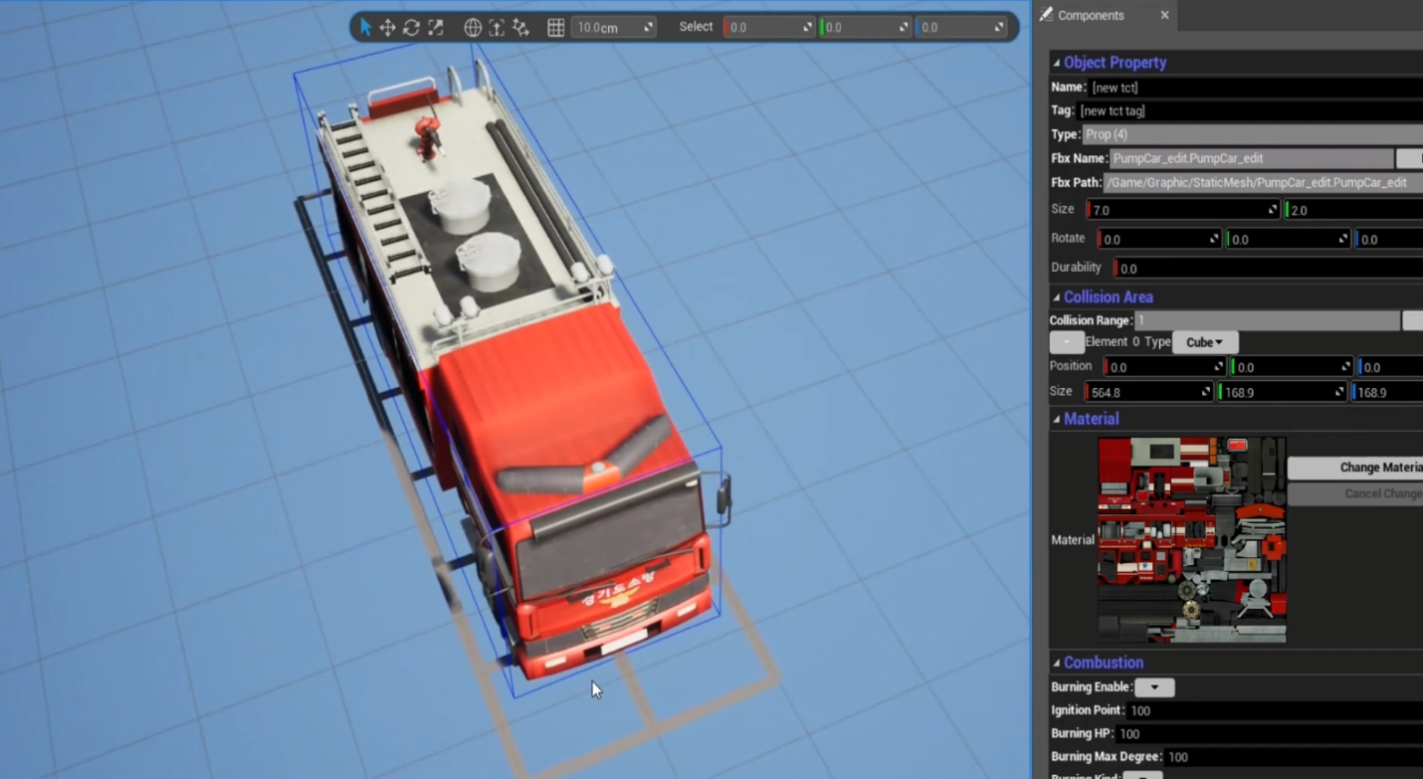This screenshot has width=1423, height=779.
Task: Activate the scale tool
Action: [x=436, y=28]
